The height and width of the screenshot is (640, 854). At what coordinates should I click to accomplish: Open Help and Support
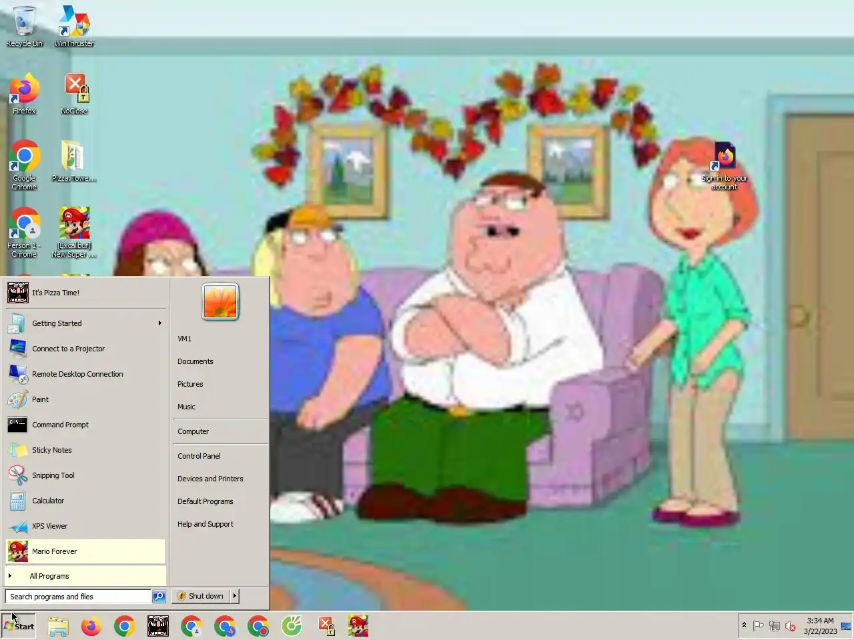point(220,524)
